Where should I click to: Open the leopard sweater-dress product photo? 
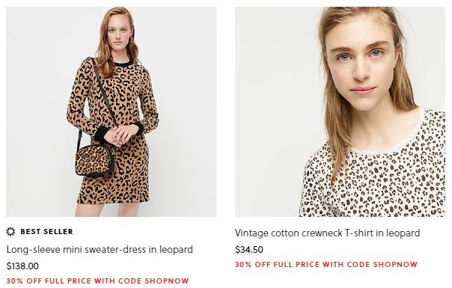pyautogui.click(x=112, y=111)
